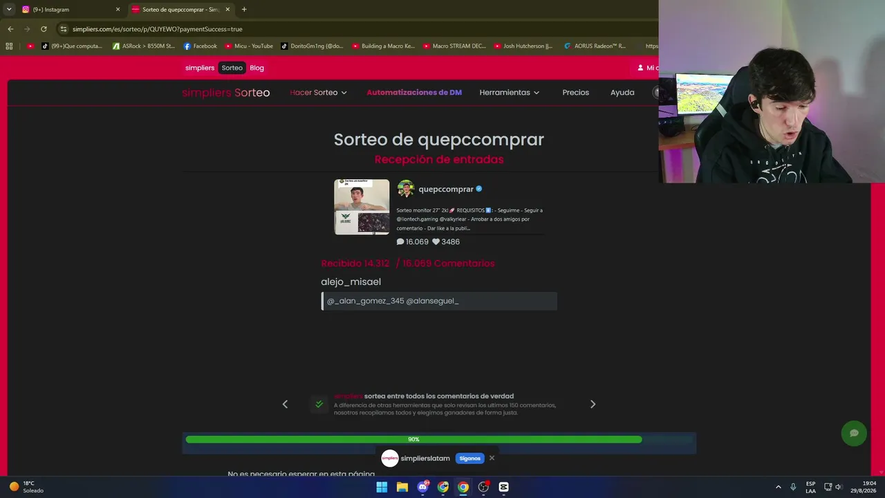Open the Blog link

[x=257, y=68]
